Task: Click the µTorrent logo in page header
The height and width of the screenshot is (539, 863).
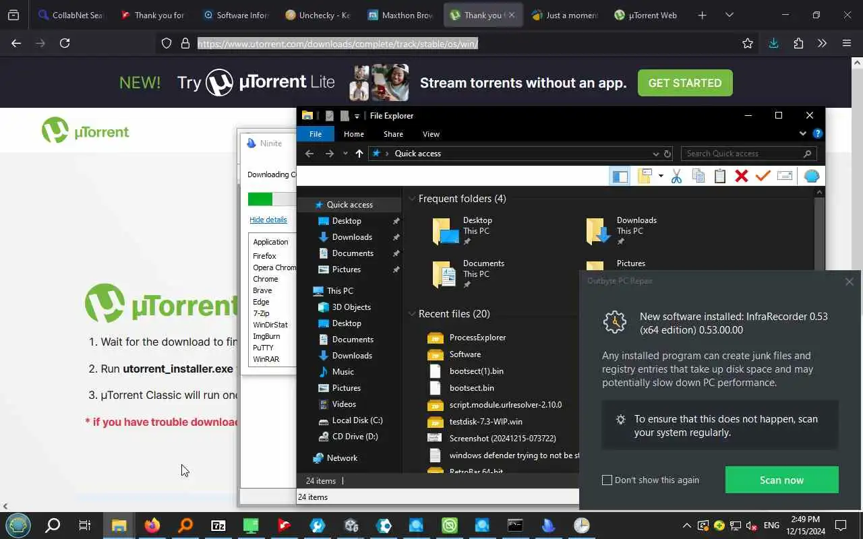Action: point(86,131)
